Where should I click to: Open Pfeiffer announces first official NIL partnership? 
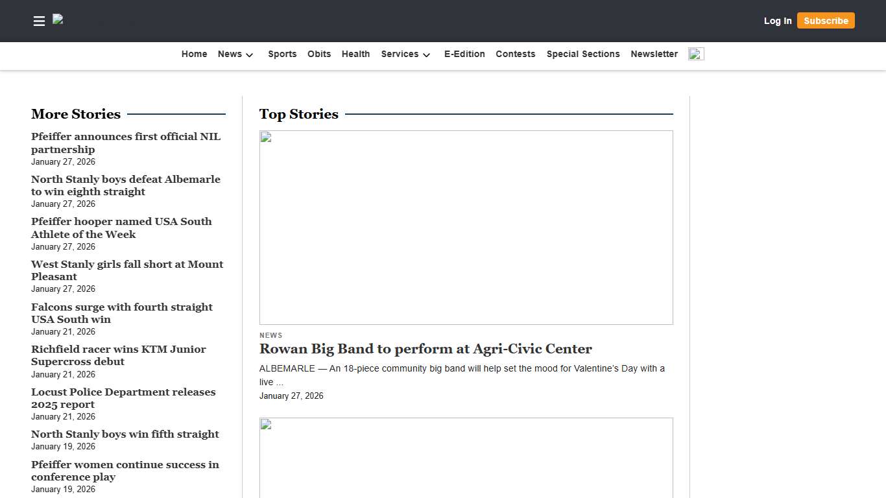point(126,143)
